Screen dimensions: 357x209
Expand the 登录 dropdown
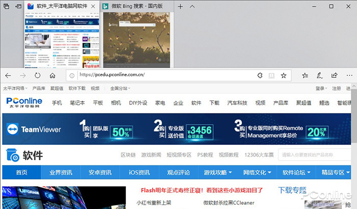coord(321,88)
